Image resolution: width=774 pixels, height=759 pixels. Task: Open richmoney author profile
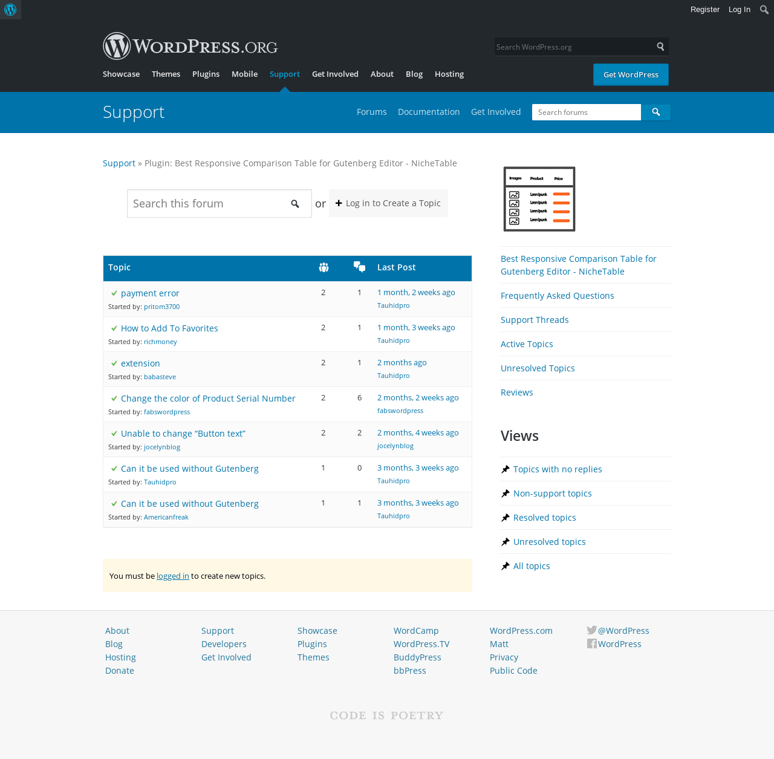coord(160,342)
